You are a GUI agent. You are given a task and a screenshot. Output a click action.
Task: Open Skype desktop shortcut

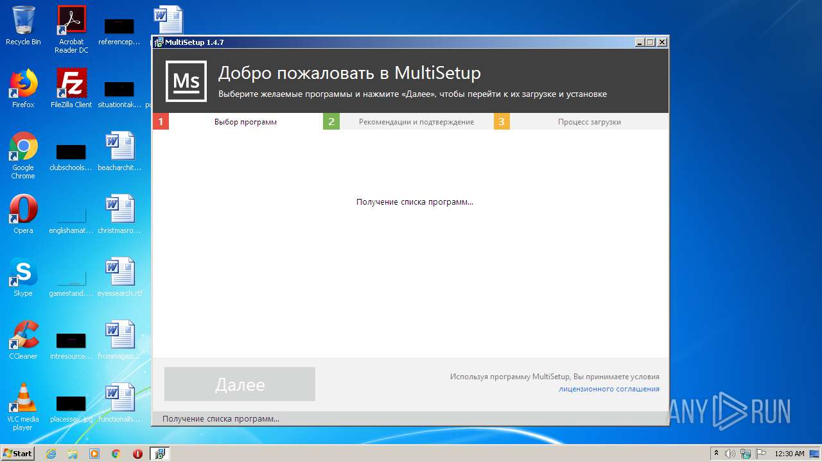(x=23, y=277)
